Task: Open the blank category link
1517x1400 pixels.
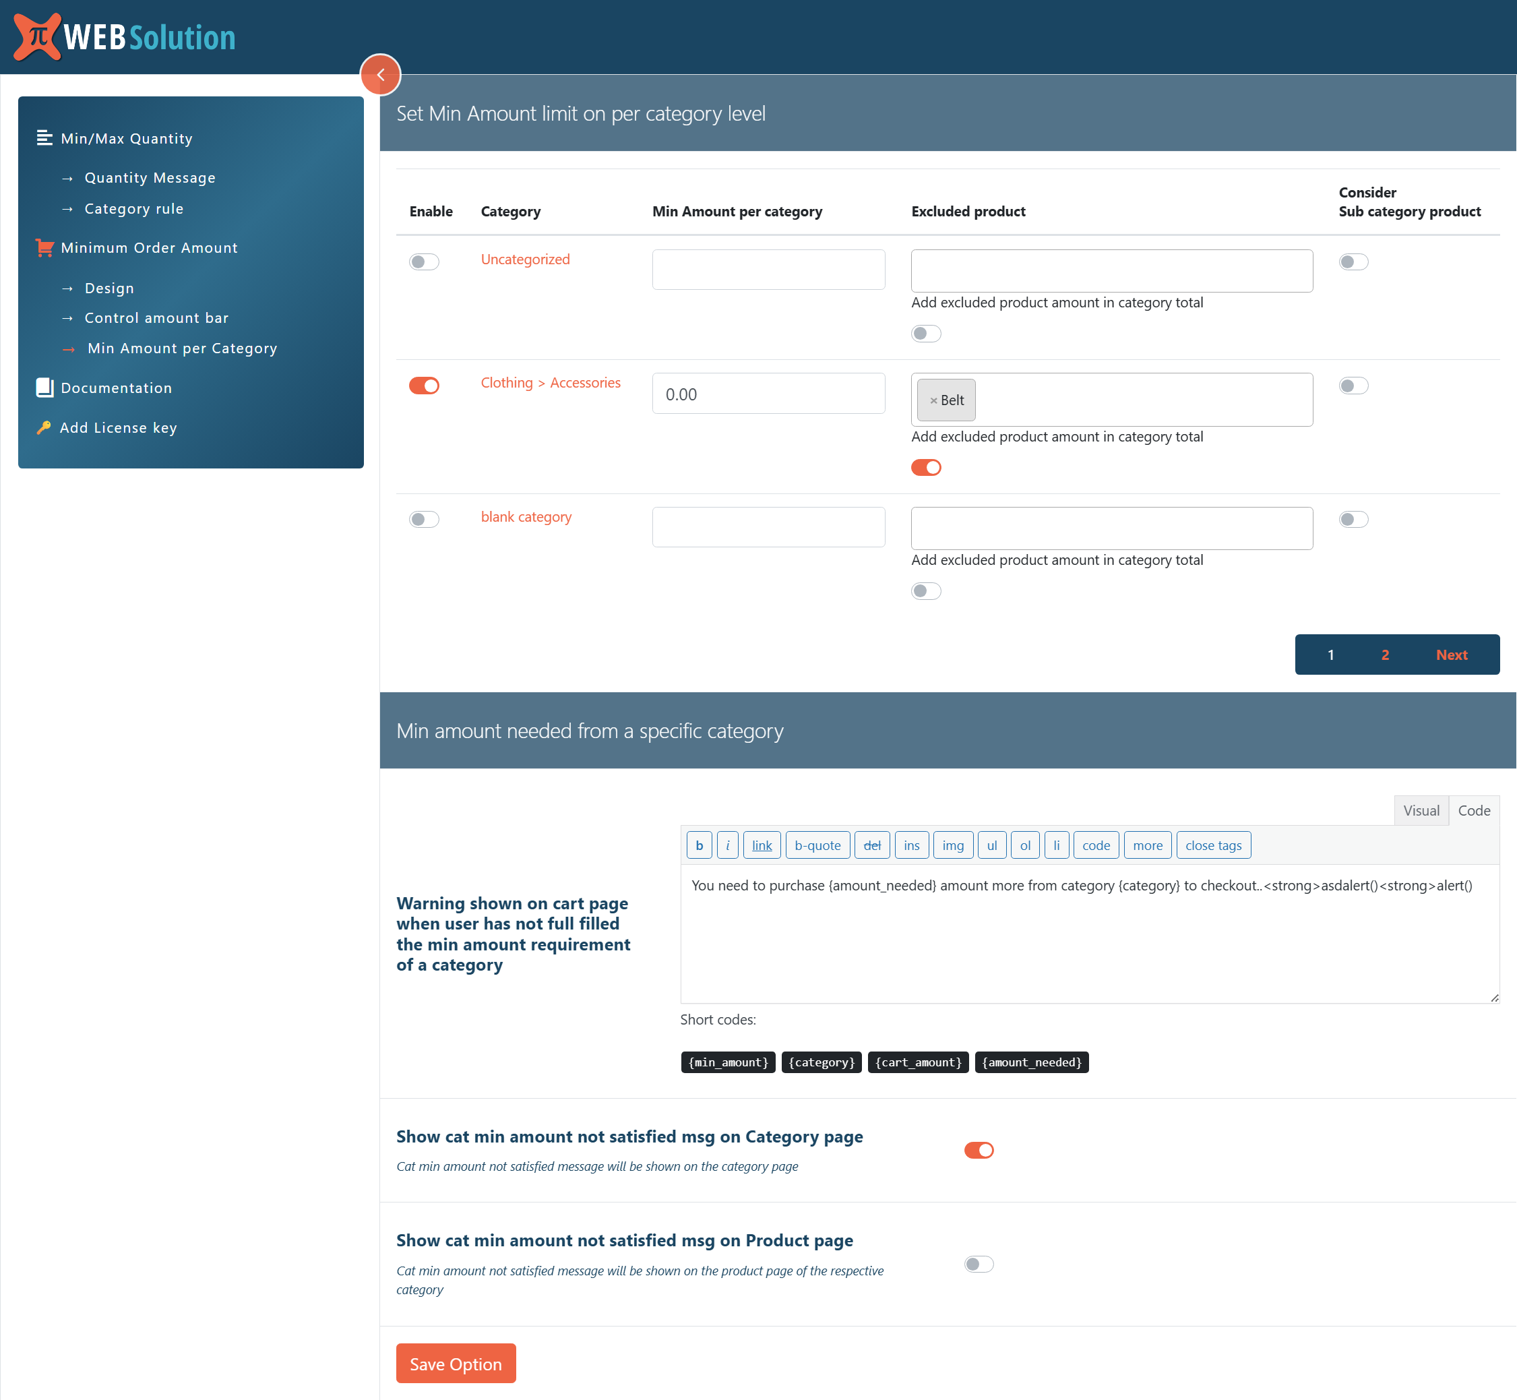Action: (526, 517)
